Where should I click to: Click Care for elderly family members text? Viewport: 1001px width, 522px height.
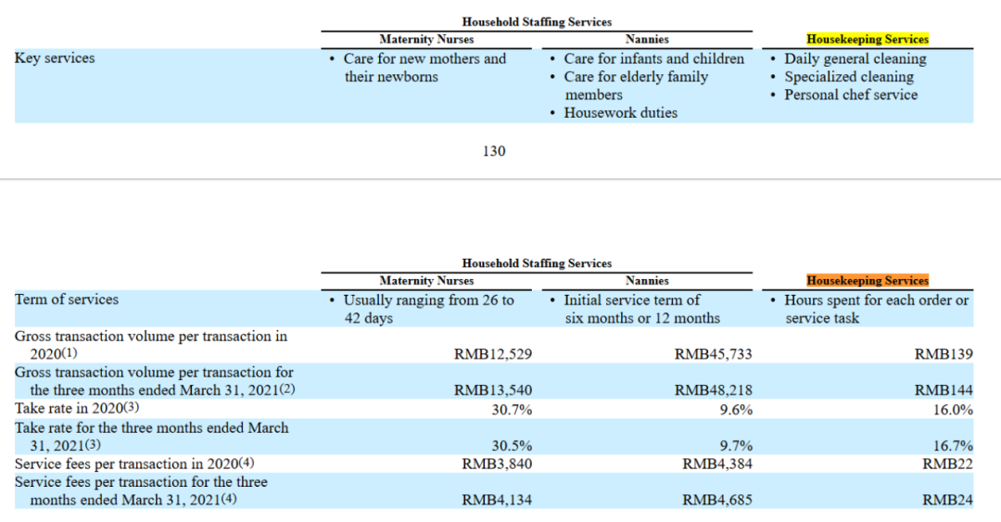click(x=636, y=85)
